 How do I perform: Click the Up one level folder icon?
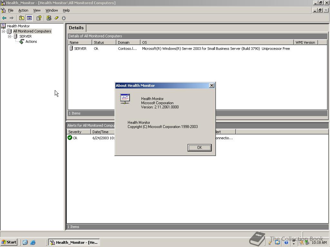coord(22,18)
